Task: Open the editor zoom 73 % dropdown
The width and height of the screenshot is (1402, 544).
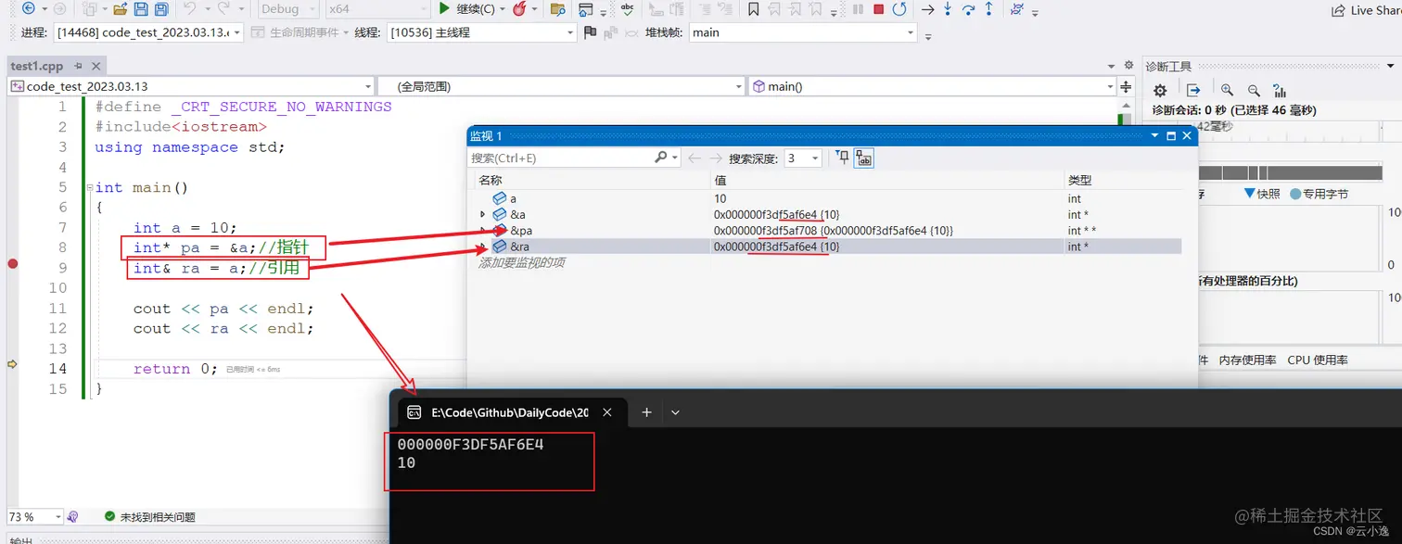Action: click(x=35, y=516)
